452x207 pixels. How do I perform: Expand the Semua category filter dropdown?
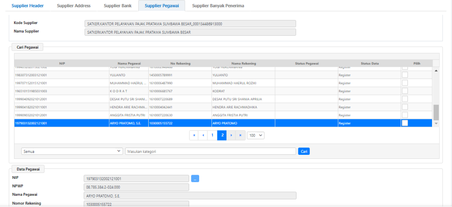[x=72, y=151]
